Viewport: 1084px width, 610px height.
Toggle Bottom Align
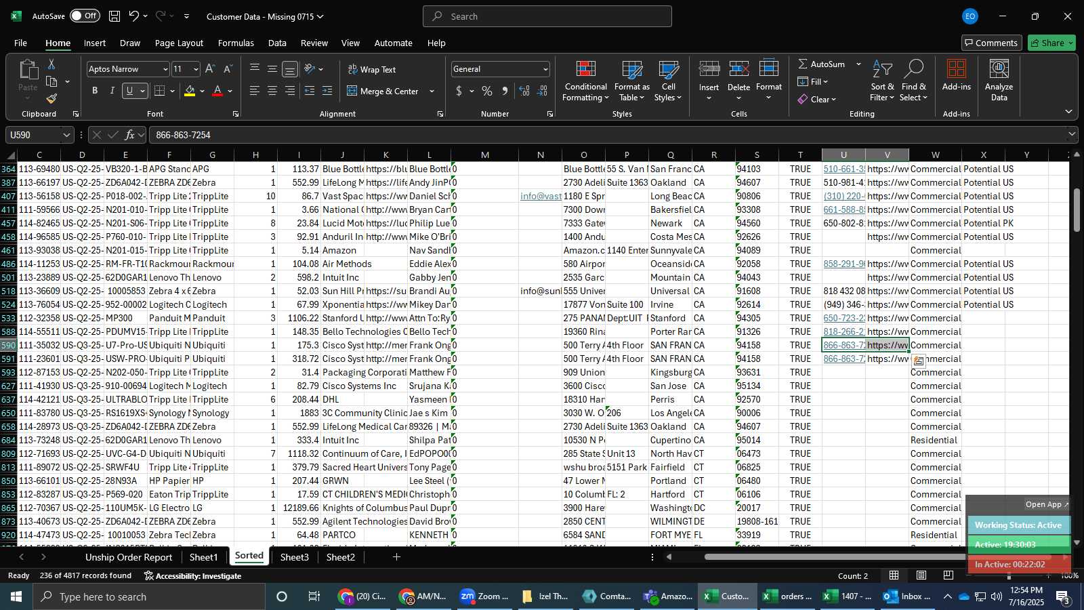coord(290,68)
